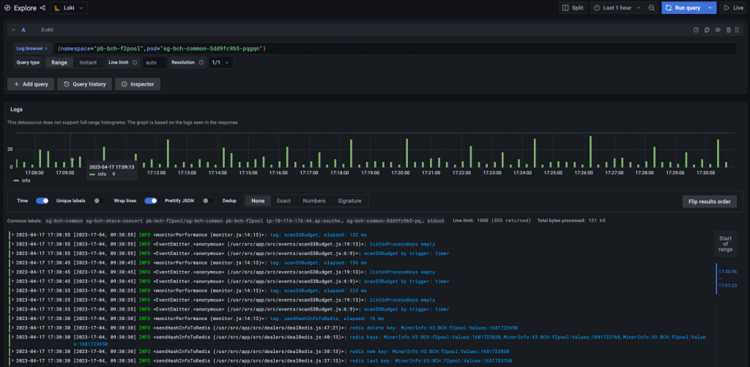Click Line limit info icon
Screen dimensions: 750x367
pyautogui.click(x=135, y=62)
